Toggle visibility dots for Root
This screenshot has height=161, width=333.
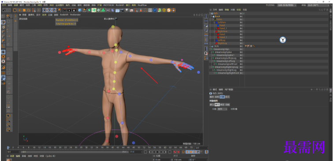(243, 16)
